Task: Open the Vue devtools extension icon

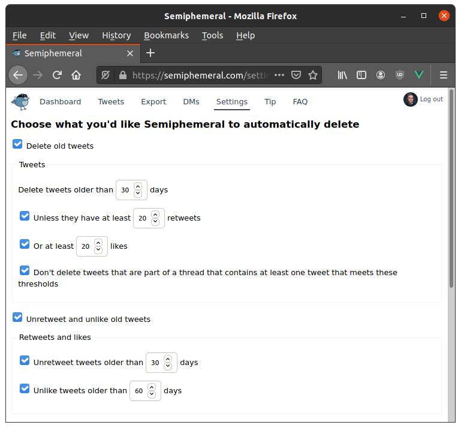Action: 419,75
